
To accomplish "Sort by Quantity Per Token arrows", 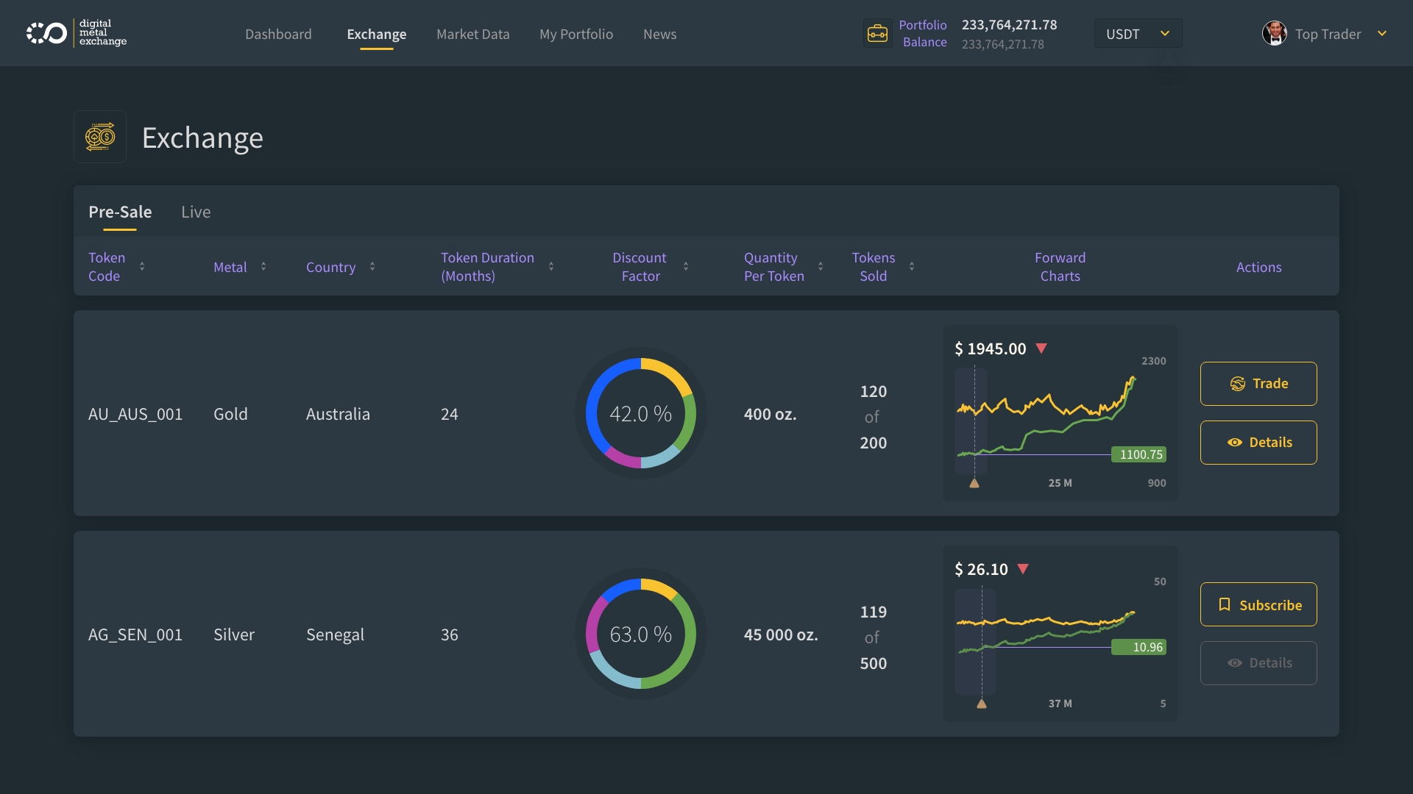I will pyautogui.click(x=821, y=267).
